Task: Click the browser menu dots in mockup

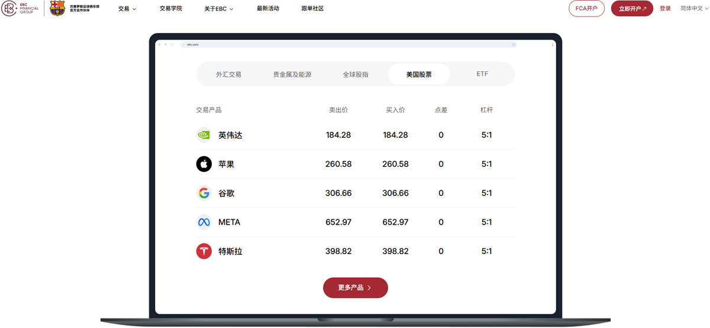Action: (553, 44)
